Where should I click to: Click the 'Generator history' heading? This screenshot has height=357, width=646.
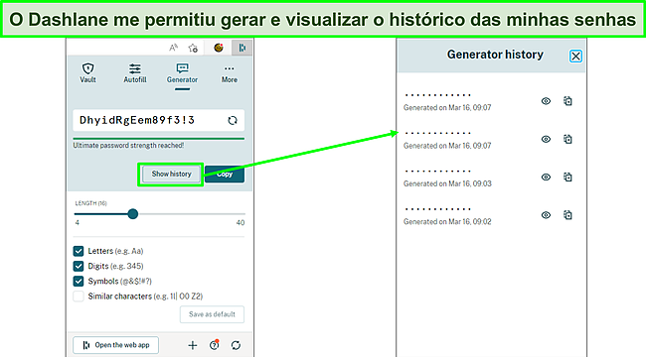[495, 55]
